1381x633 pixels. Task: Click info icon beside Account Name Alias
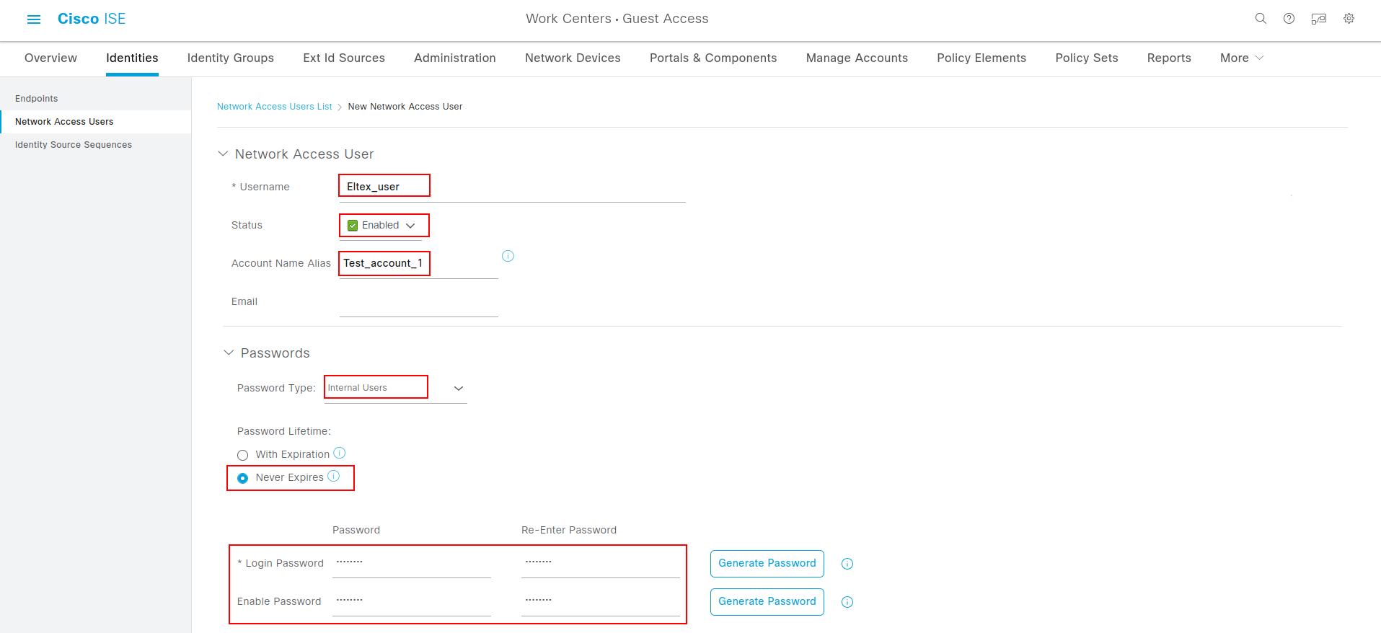(508, 256)
